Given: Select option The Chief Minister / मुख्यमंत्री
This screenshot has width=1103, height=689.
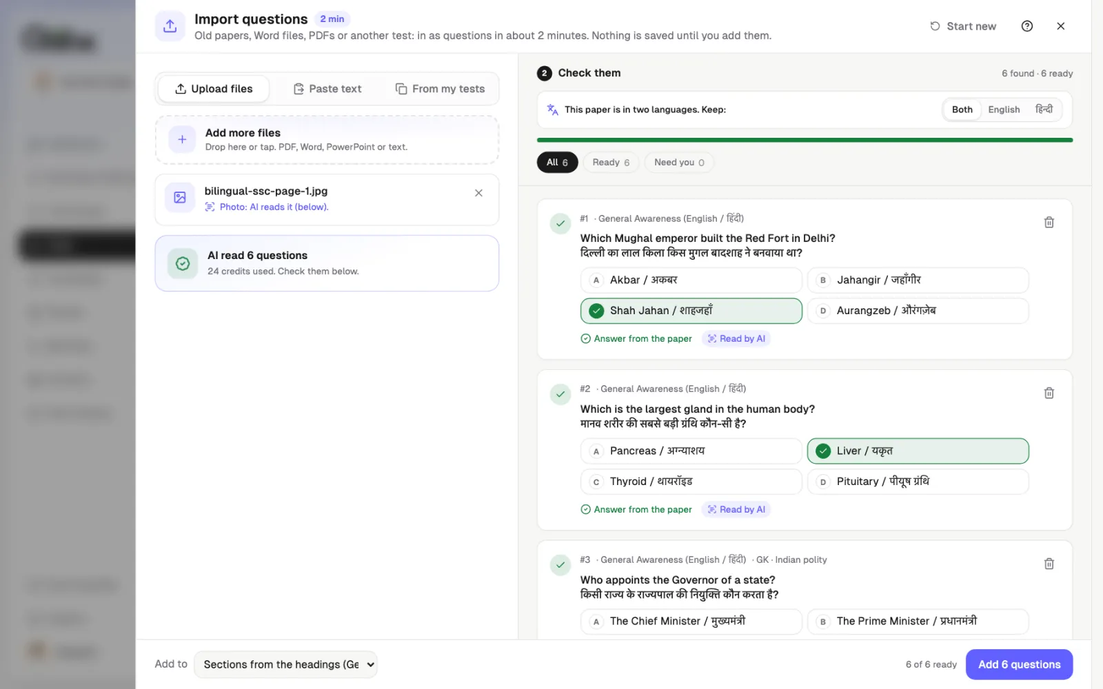Looking at the screenshot, I should tap(691, 621).
